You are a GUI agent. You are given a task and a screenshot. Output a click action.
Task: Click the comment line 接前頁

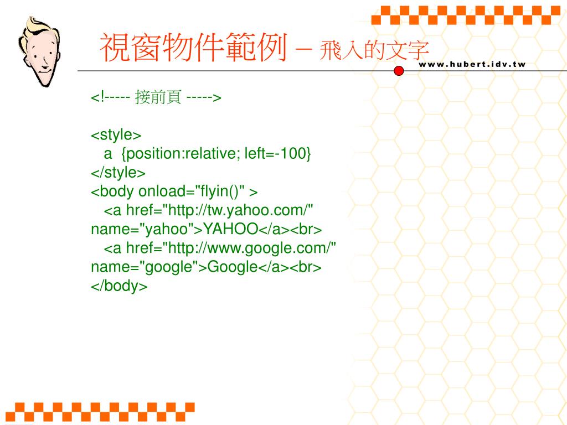tap(156, 97)
